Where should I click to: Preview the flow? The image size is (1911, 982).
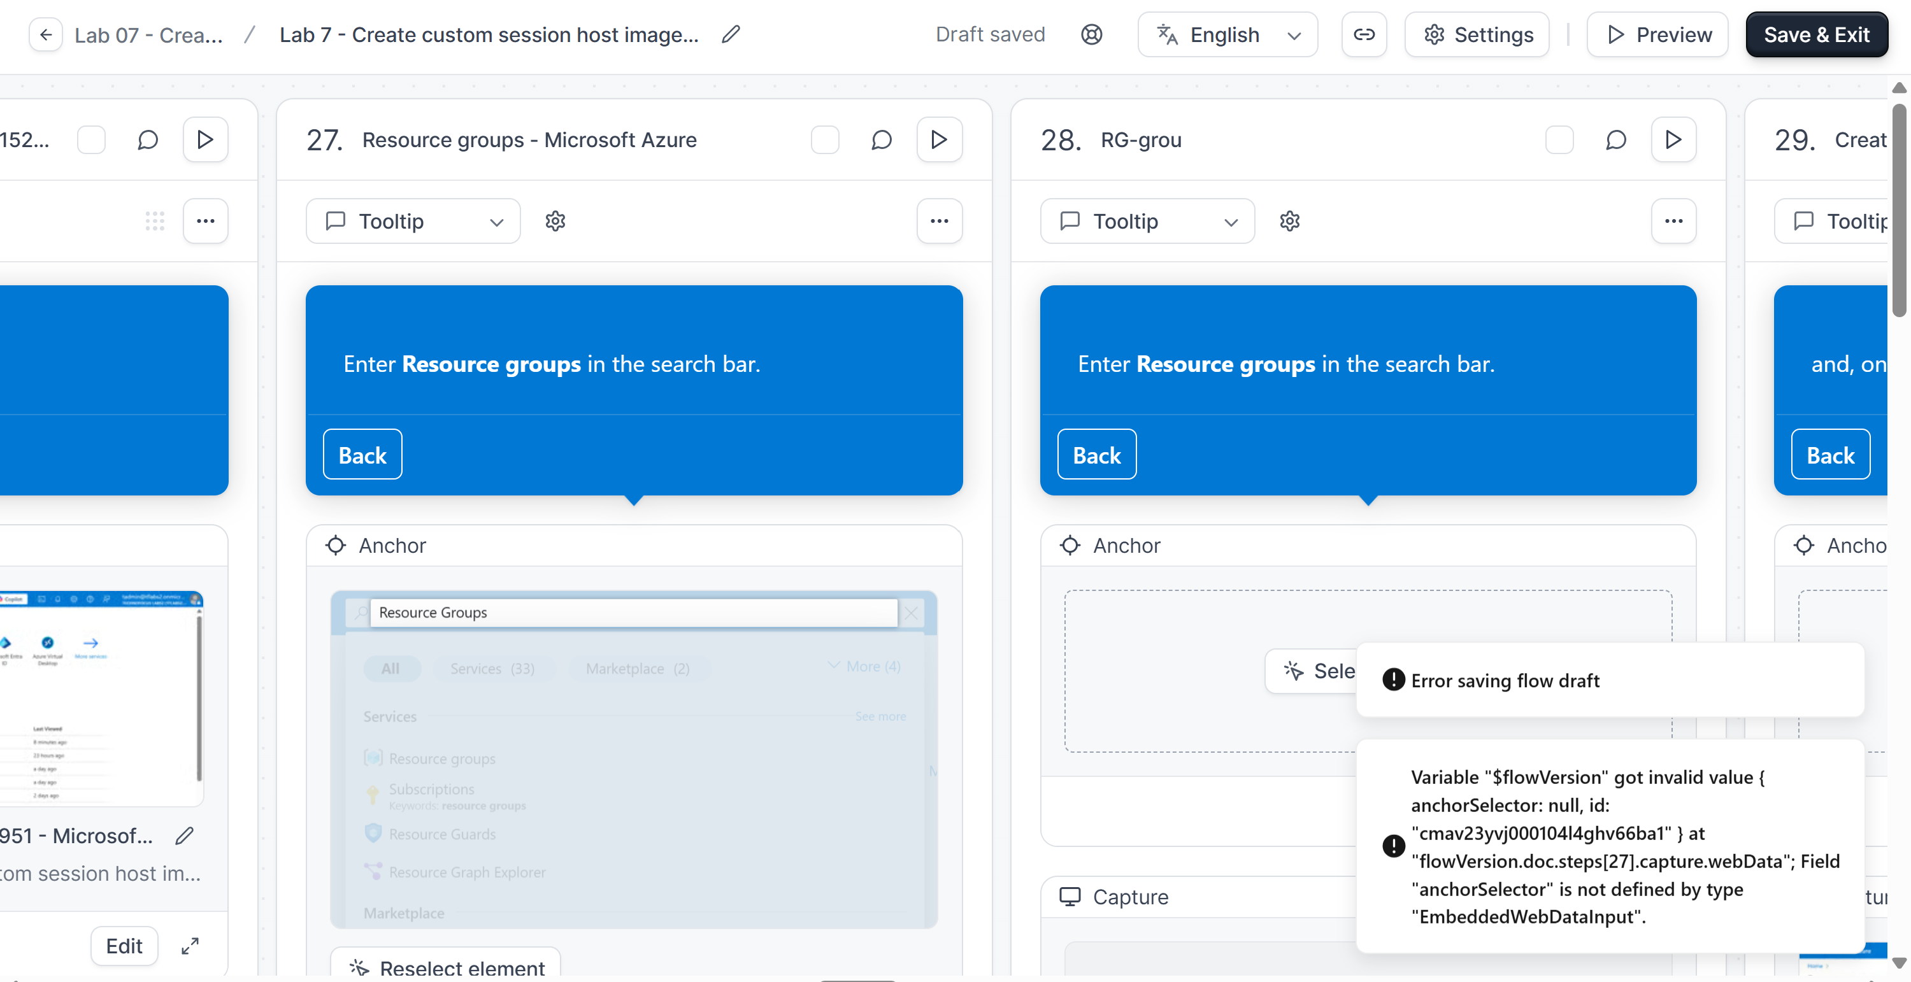coord(1657,35)
